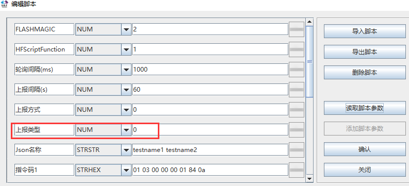Click the vertical scrollbar thumb

coord(309,61)
